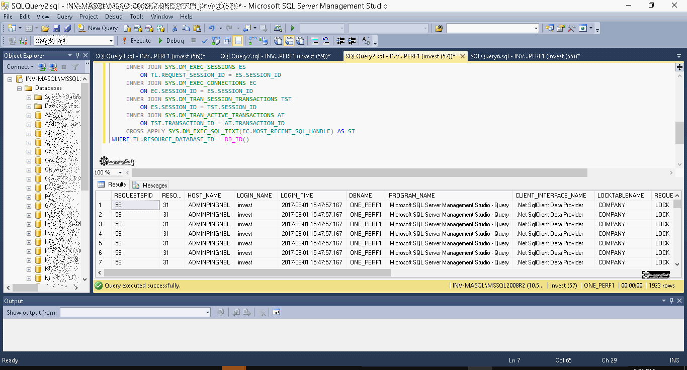
Task: Collapse the Databases tree node
Action: coord(20,88)
